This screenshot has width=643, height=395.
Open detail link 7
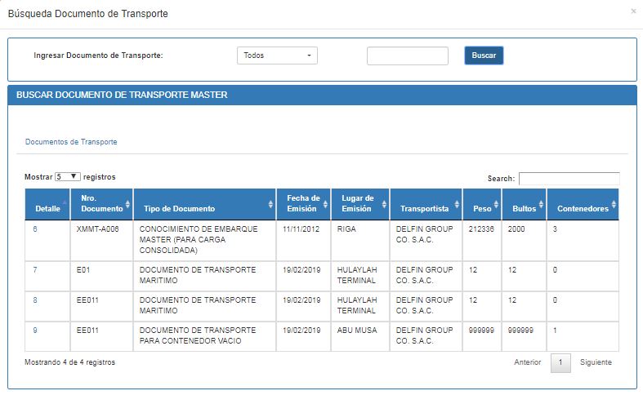[x=35, y=270]
